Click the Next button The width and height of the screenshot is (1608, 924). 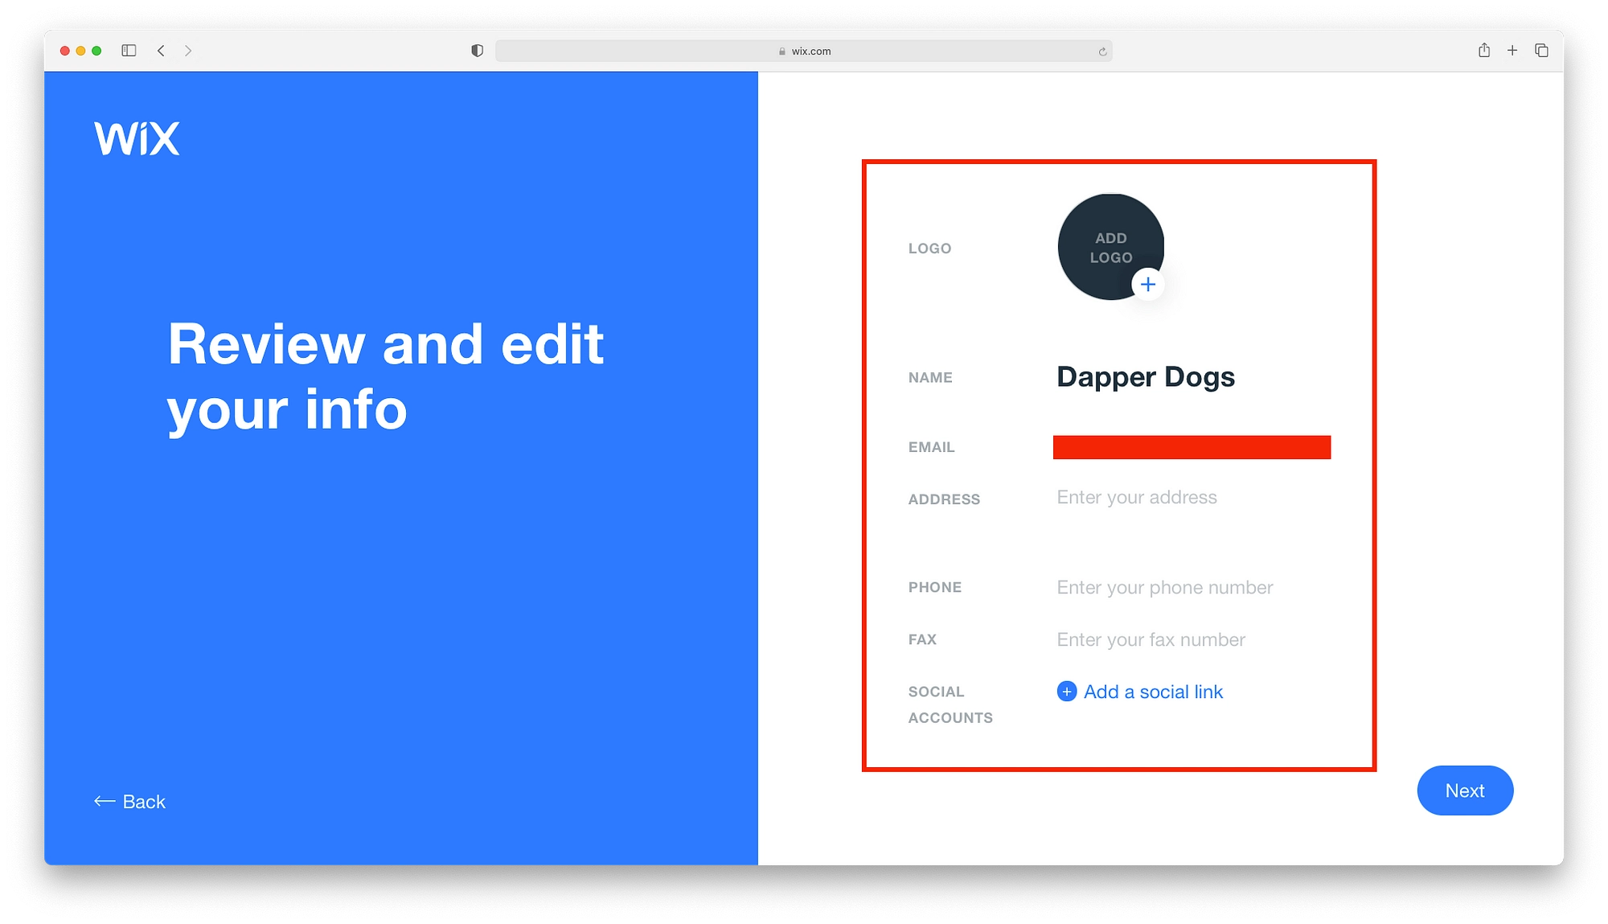coord(1465,791)
